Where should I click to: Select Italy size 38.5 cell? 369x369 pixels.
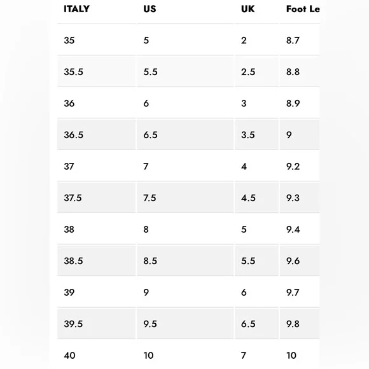97,261
